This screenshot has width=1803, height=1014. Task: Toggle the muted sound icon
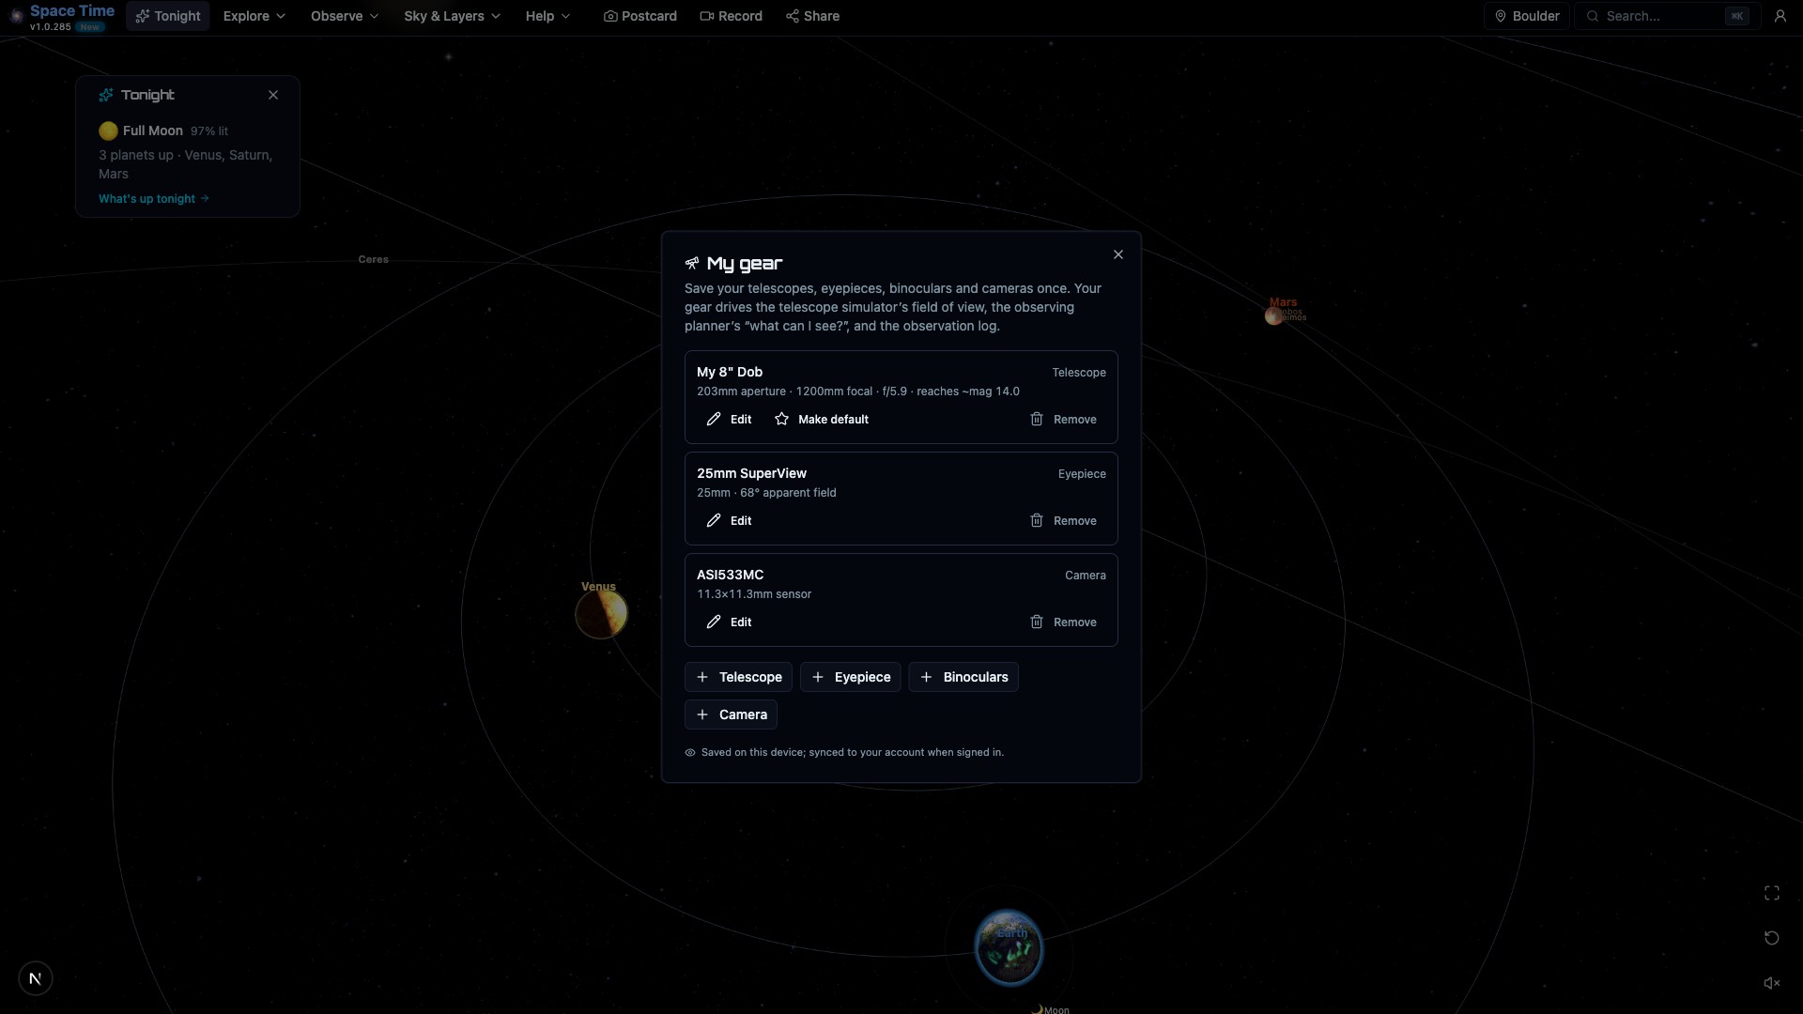point(1771,983)
